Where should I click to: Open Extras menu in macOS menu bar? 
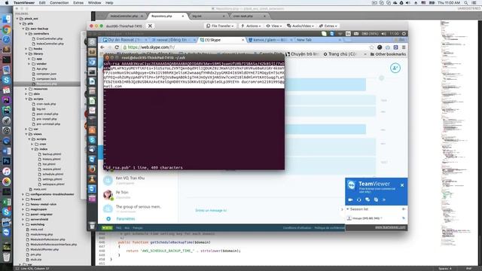tap(78, 3)
